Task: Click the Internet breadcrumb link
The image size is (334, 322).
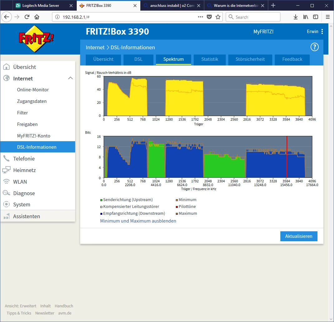Action: point(95,47)
